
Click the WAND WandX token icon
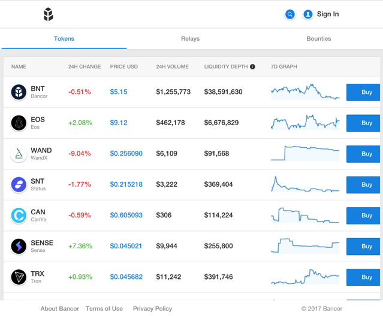coord(19,154)
